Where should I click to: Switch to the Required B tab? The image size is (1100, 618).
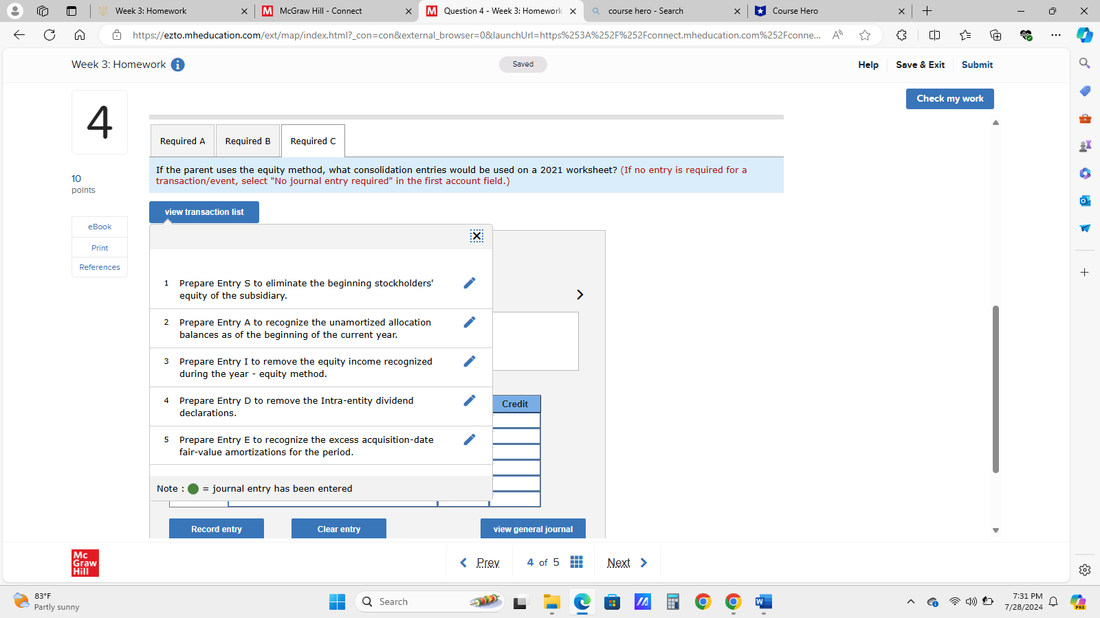pos(248,141)
